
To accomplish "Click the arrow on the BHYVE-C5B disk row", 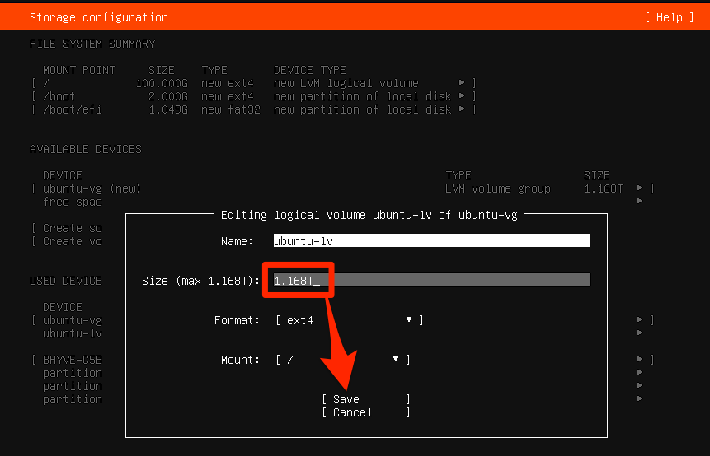I will point(641,360).
